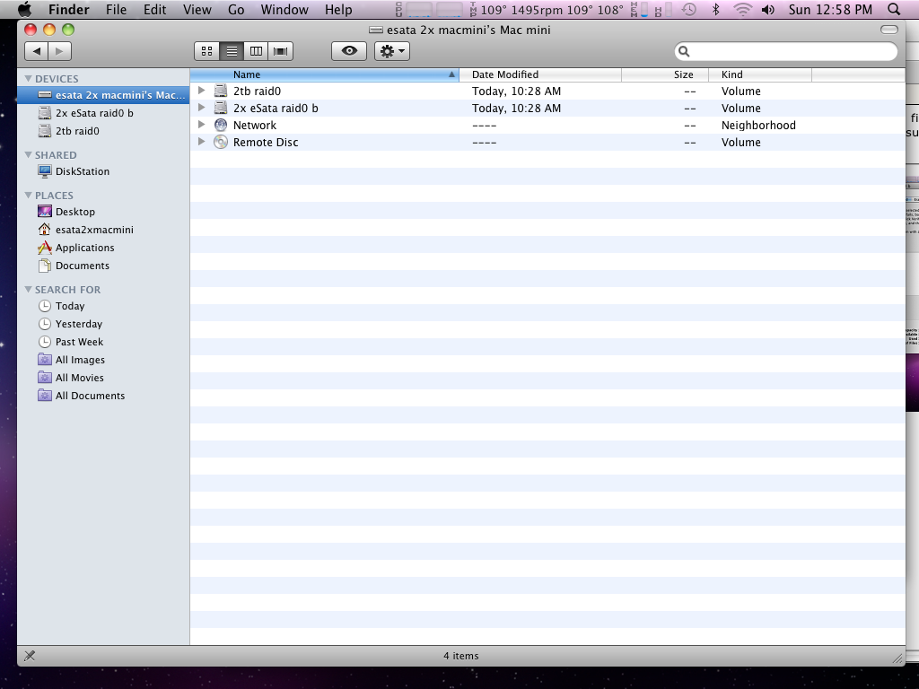
Task: Open esata2xmacmini home folder in sidebar
Action: click(x=103, y=230)
